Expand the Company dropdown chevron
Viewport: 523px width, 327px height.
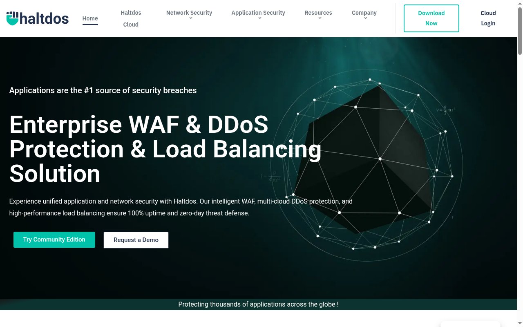pos(365,18)
